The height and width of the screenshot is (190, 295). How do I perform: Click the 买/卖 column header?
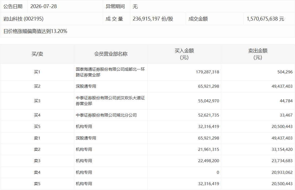coord(37,54)
